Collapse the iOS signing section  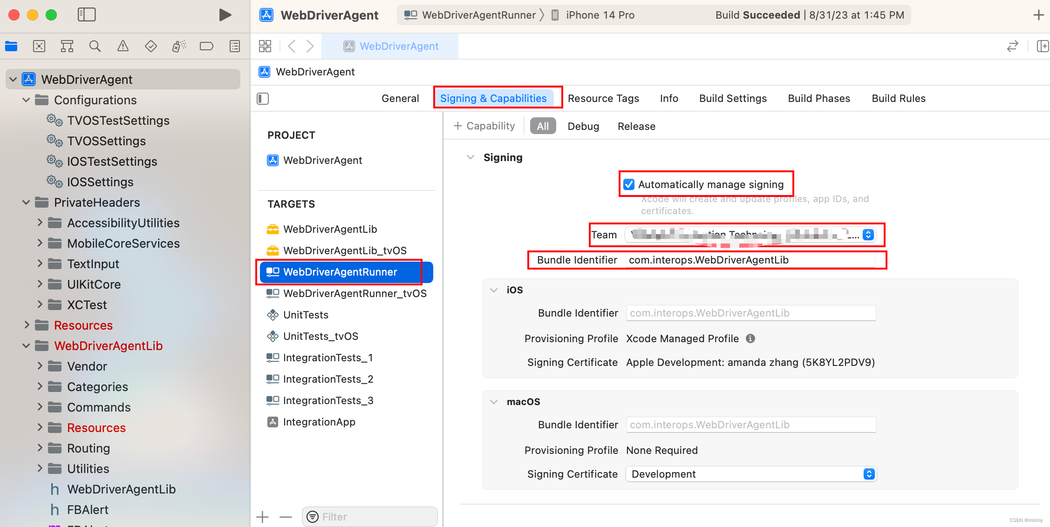click(x=494, y=290)
